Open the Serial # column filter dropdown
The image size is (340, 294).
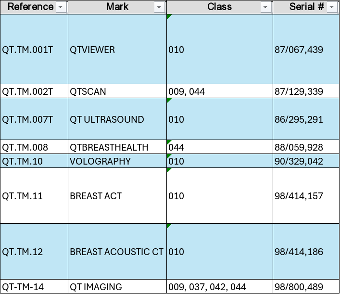(331, 7)
